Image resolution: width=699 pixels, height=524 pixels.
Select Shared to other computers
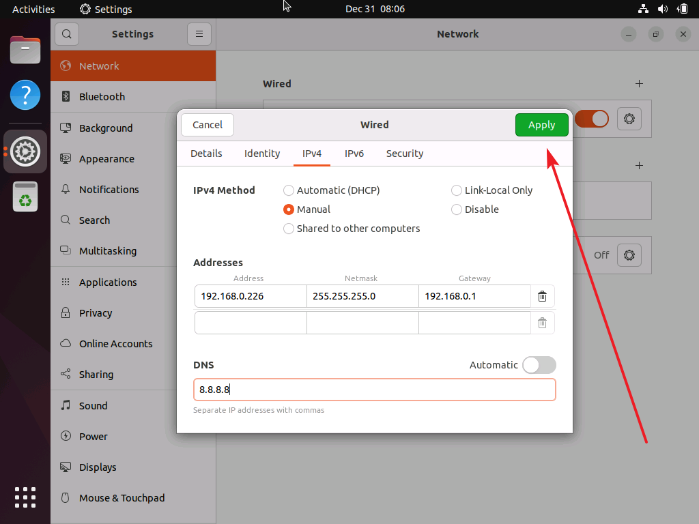[x=288, y=229]
